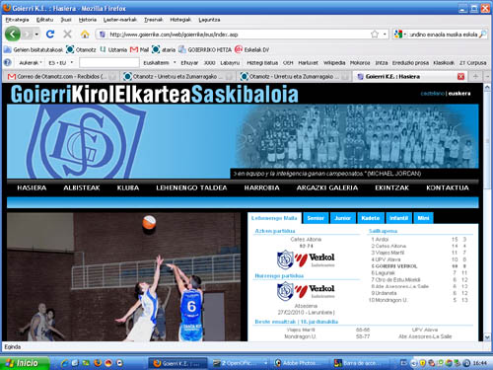Select the Junior standings tab
This screenshot has height=370, width=493.
(x=342, y=218)
